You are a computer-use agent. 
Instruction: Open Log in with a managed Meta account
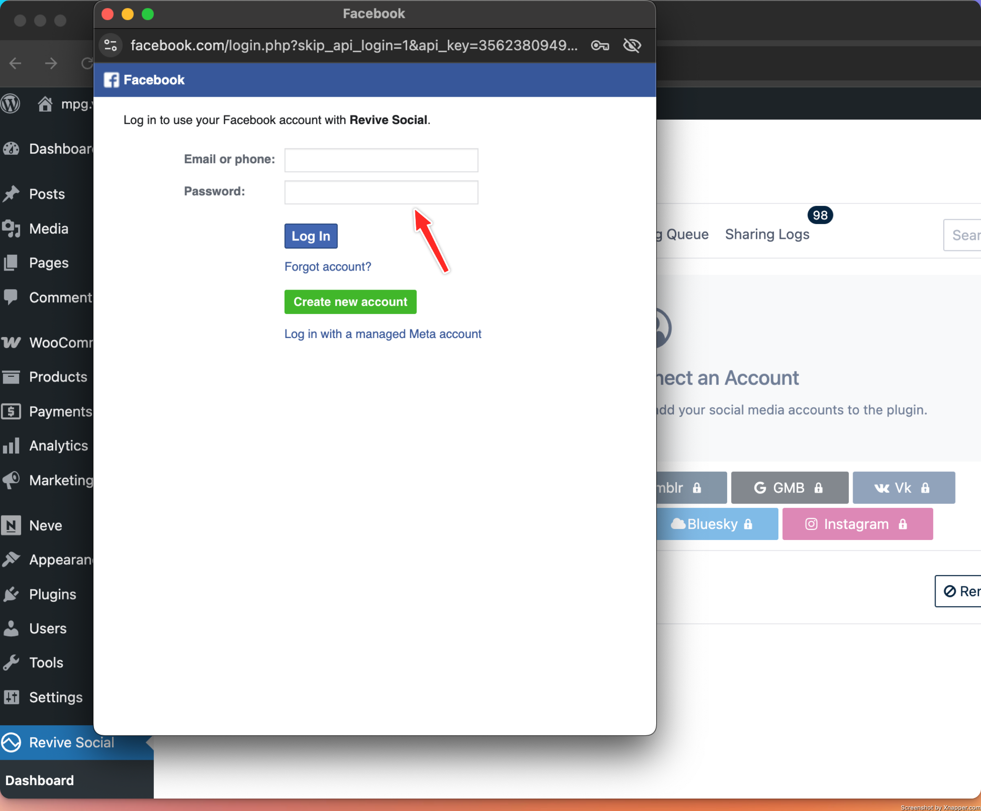pos(383,334)
